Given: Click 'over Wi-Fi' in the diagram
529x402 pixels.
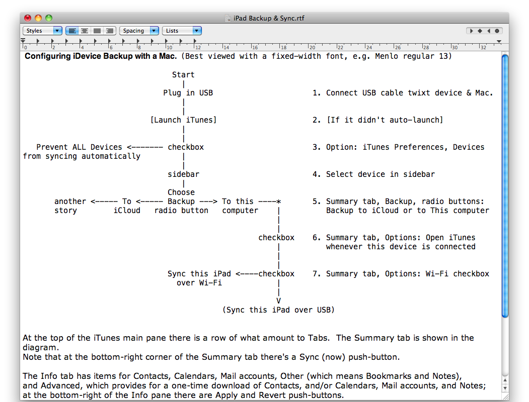Looking at the screenshot, I should pyautogui.click(x=199, y=283).
